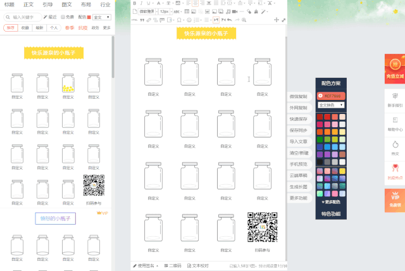The image size is (405, 271).
Task: Expand the 使用签名 signature menu
Action: click(146, 266)
